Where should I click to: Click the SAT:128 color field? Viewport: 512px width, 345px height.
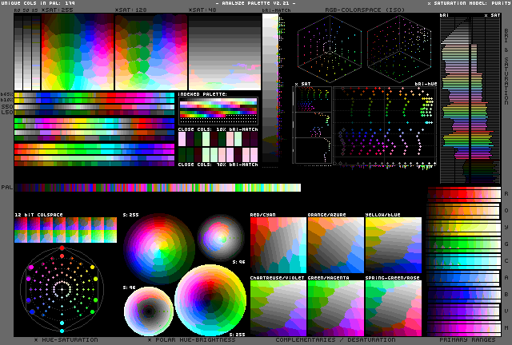pos(150,52)
